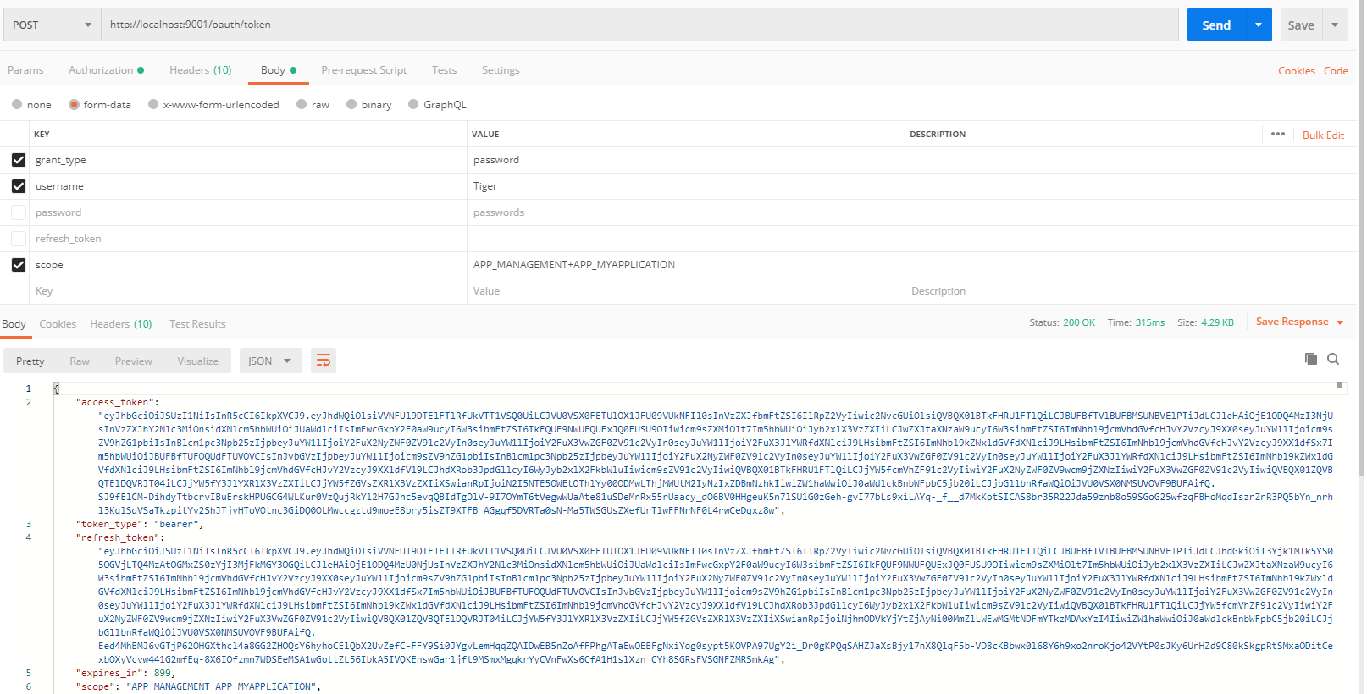Click the "refresh_token" key in response
This screenshot has height=694, width=1367.
117,537
